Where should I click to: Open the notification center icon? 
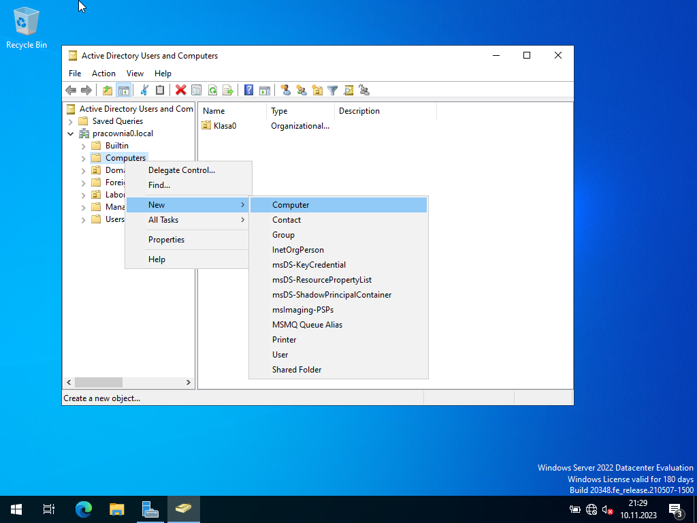click(676, 509)
